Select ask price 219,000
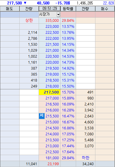 (52, 74)
